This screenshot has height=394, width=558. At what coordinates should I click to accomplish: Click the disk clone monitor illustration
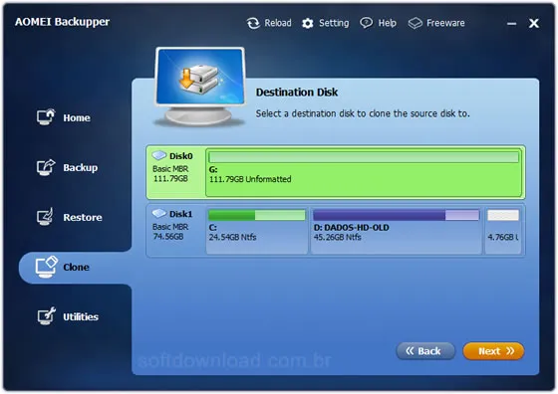pyautogui.click(x=200, y=87)
